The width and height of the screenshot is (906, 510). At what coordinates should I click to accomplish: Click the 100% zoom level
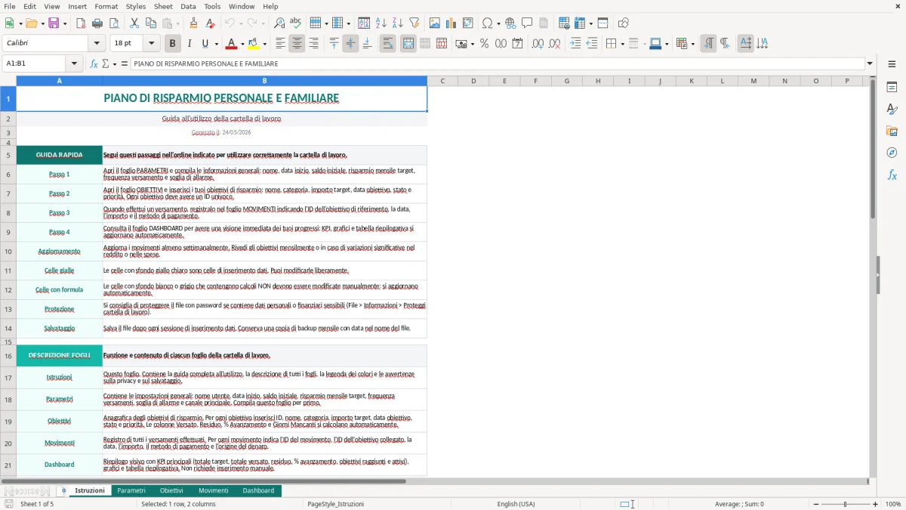(893, 504)
